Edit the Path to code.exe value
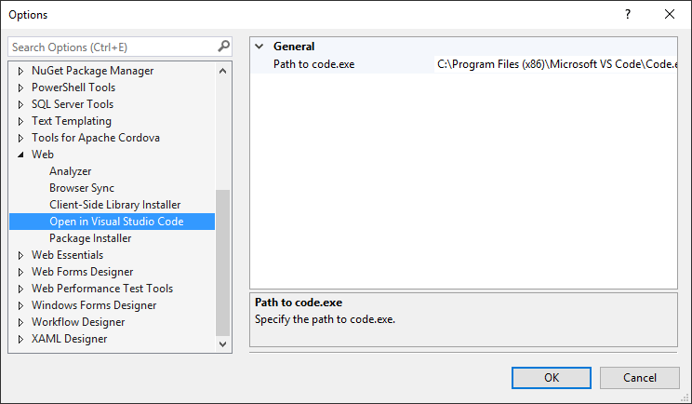Viewport: 692px width, 404px height. pyautogui.click(x=555, y=64)
